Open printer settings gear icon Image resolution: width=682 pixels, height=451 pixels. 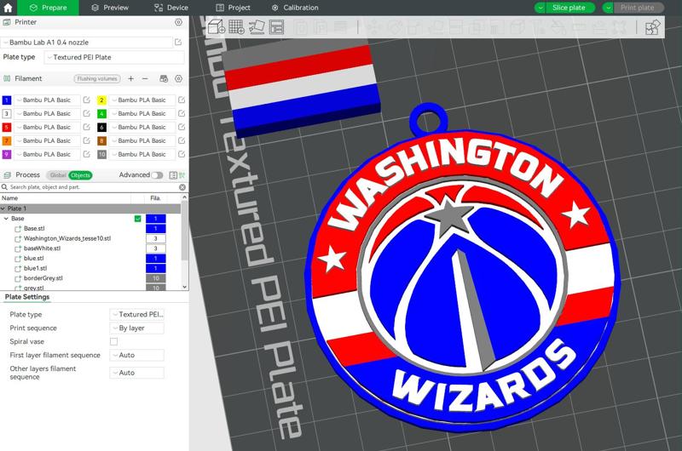click(178, 22)
